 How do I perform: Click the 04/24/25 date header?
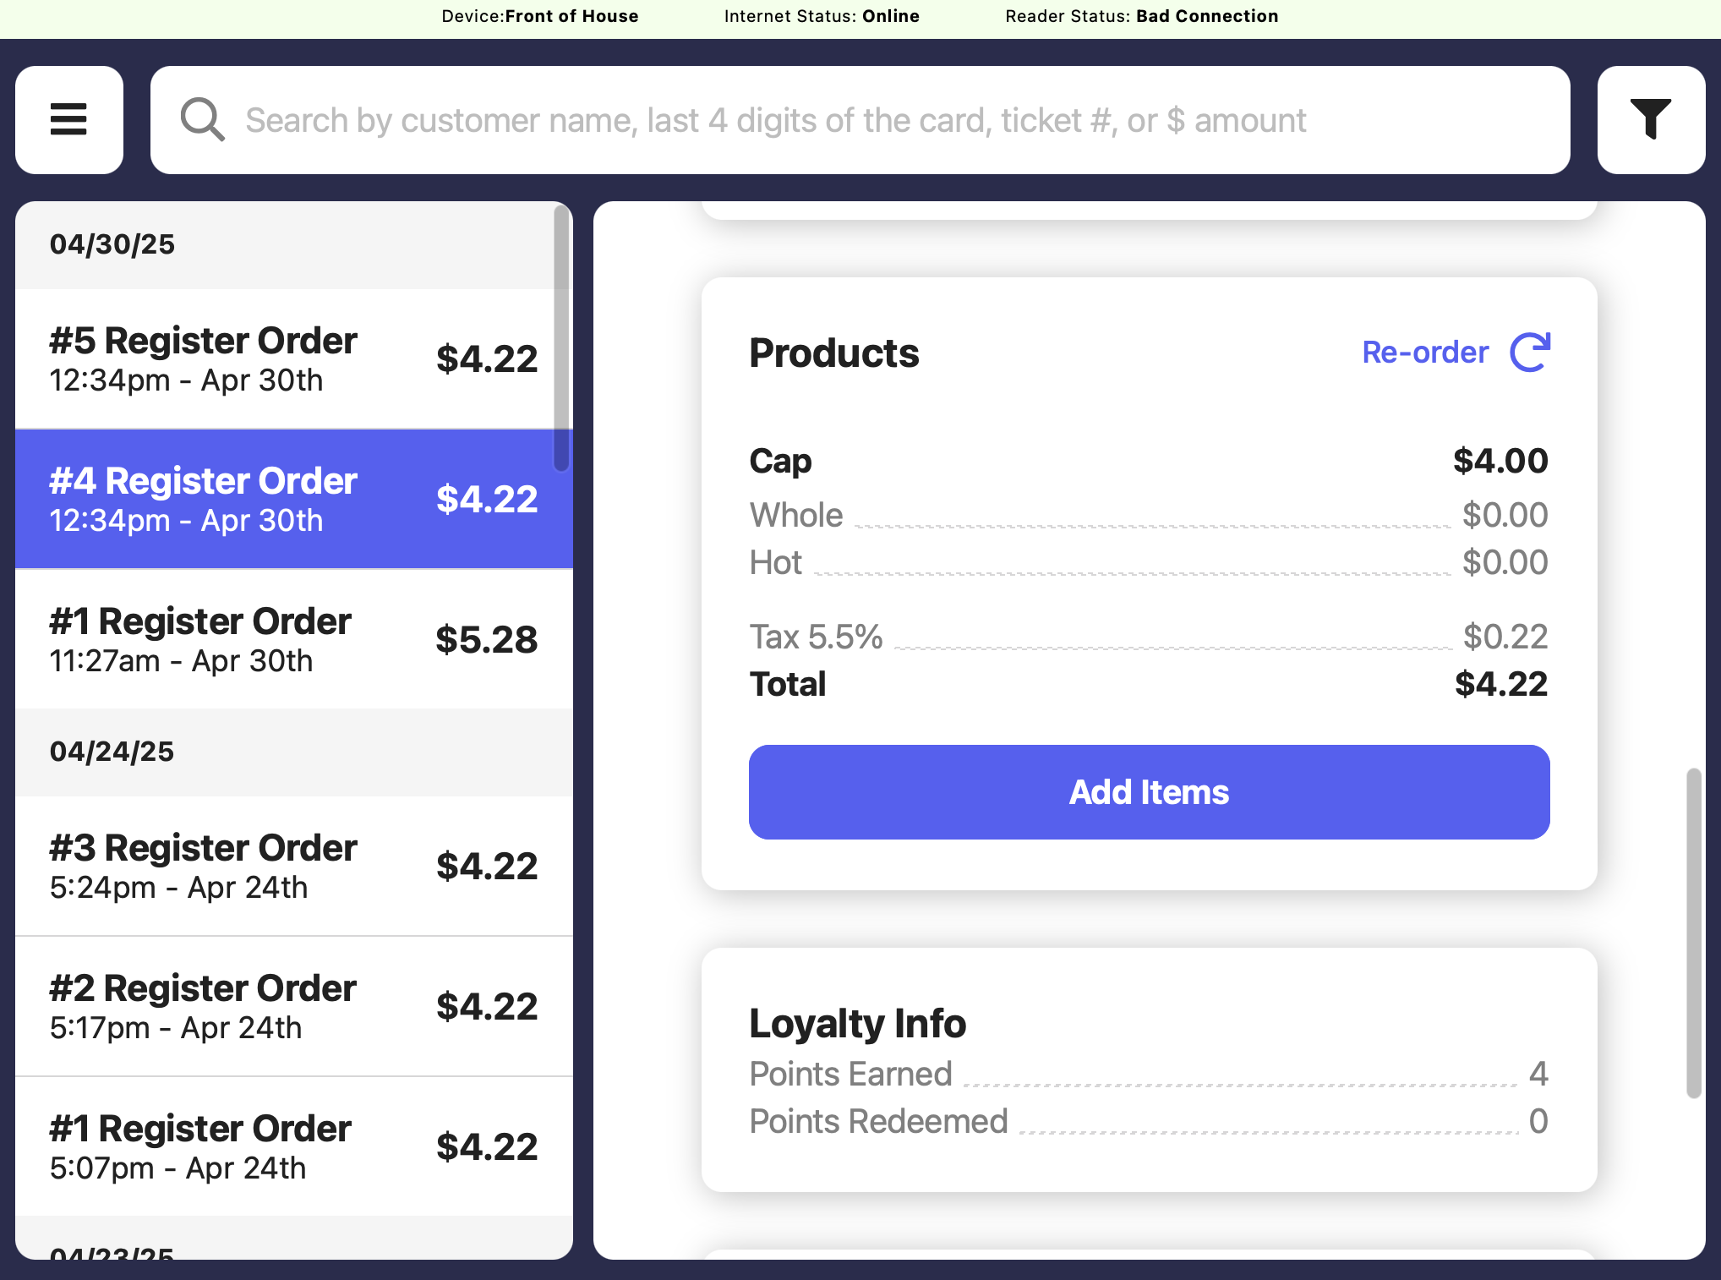coord(112,752)
